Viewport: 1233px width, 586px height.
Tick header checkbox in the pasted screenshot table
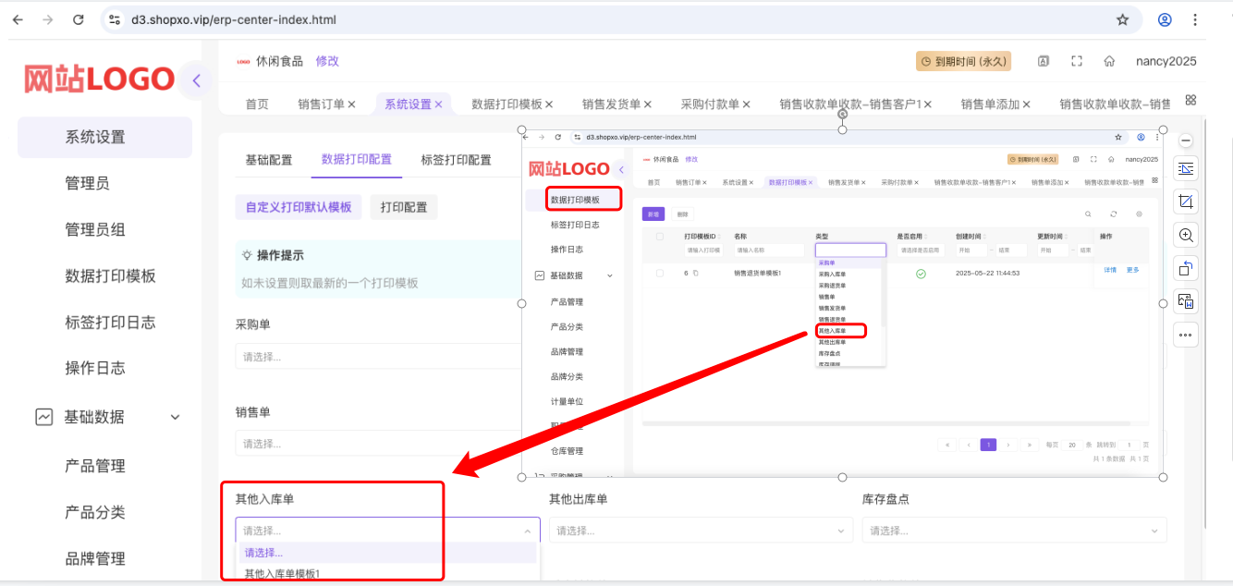coord(659,237)
